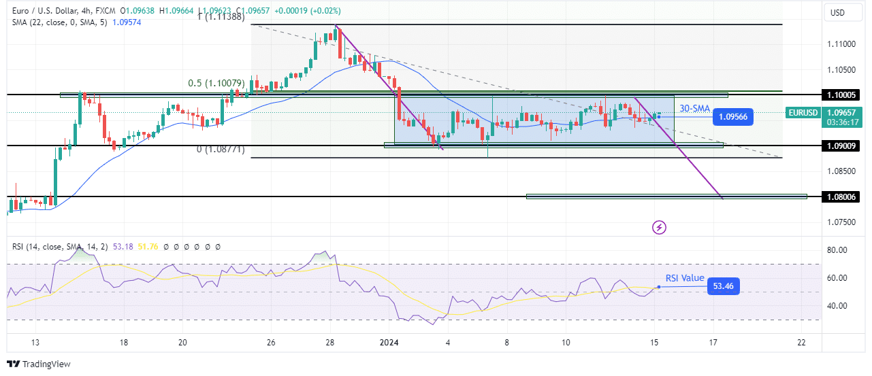Click the Fibonacci 0.5 (1.10079) level label

(216, 84)
